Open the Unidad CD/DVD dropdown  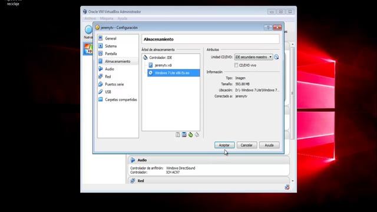pos(253,57)
